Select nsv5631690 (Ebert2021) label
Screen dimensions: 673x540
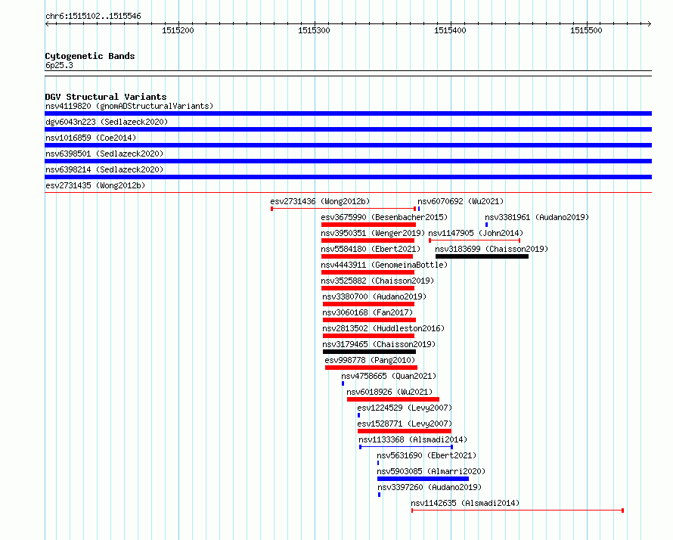(426, 455)
